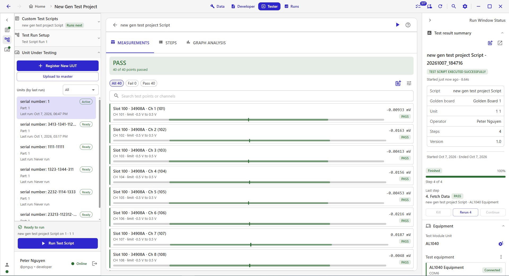Collapse the Equipment section
Viewport: 509px width, 276px height.
point(503,226)
